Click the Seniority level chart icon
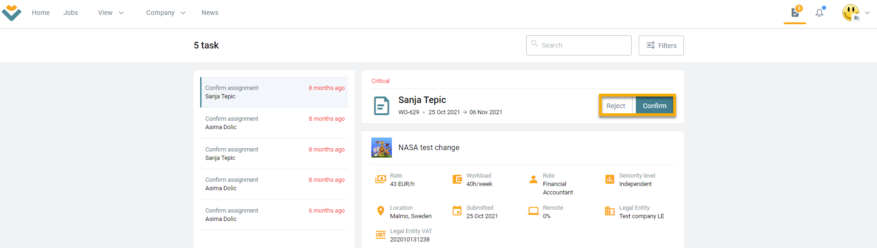877x248 pixels. pos(610,179)
